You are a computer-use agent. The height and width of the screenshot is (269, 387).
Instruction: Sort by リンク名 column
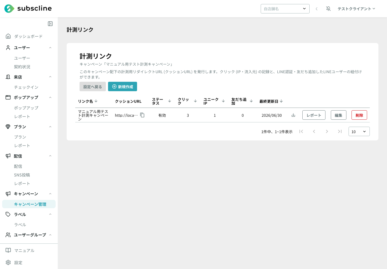[x=88, y=101]
